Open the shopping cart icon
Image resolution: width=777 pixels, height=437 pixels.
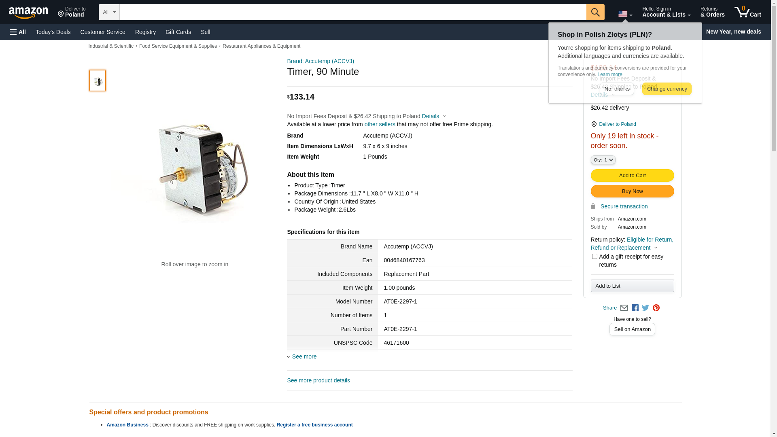click(x=747, y=12)
